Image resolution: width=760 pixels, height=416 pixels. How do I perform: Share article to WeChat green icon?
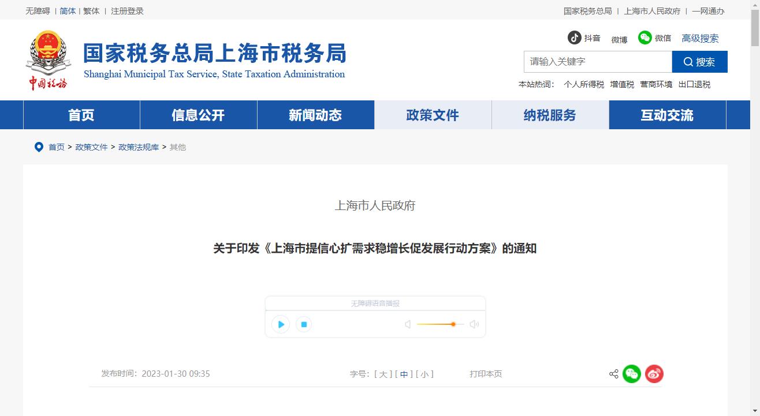(x=632, y=374)
